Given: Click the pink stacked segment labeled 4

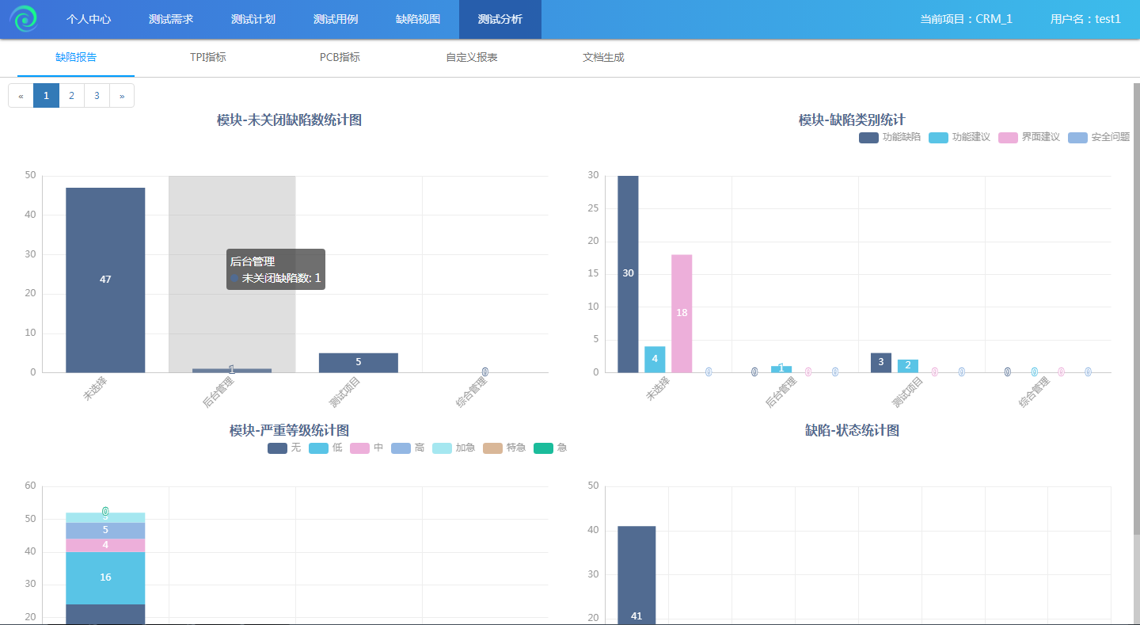Looking at the screenshot, I should click(105, 545).
